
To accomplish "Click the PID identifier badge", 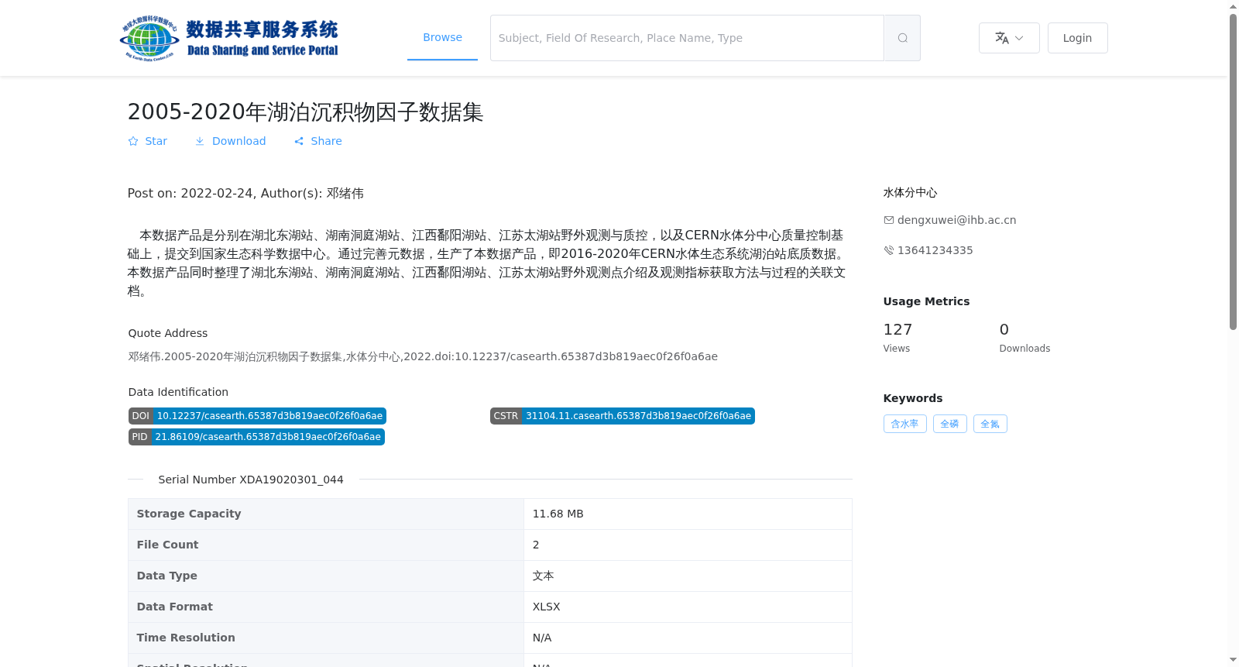I will coord(256,437).
